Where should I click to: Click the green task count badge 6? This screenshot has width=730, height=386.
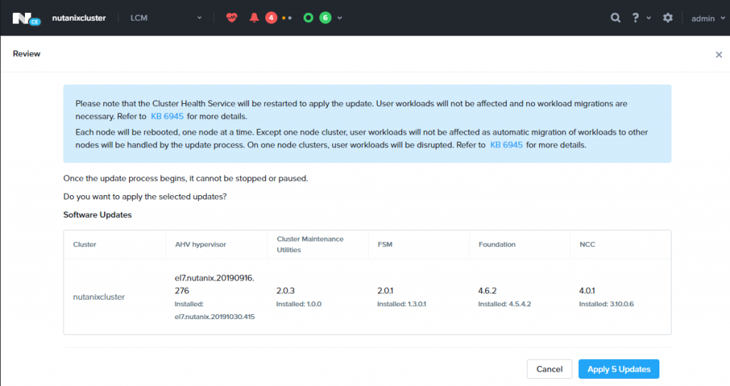click(x=325, y=18)
